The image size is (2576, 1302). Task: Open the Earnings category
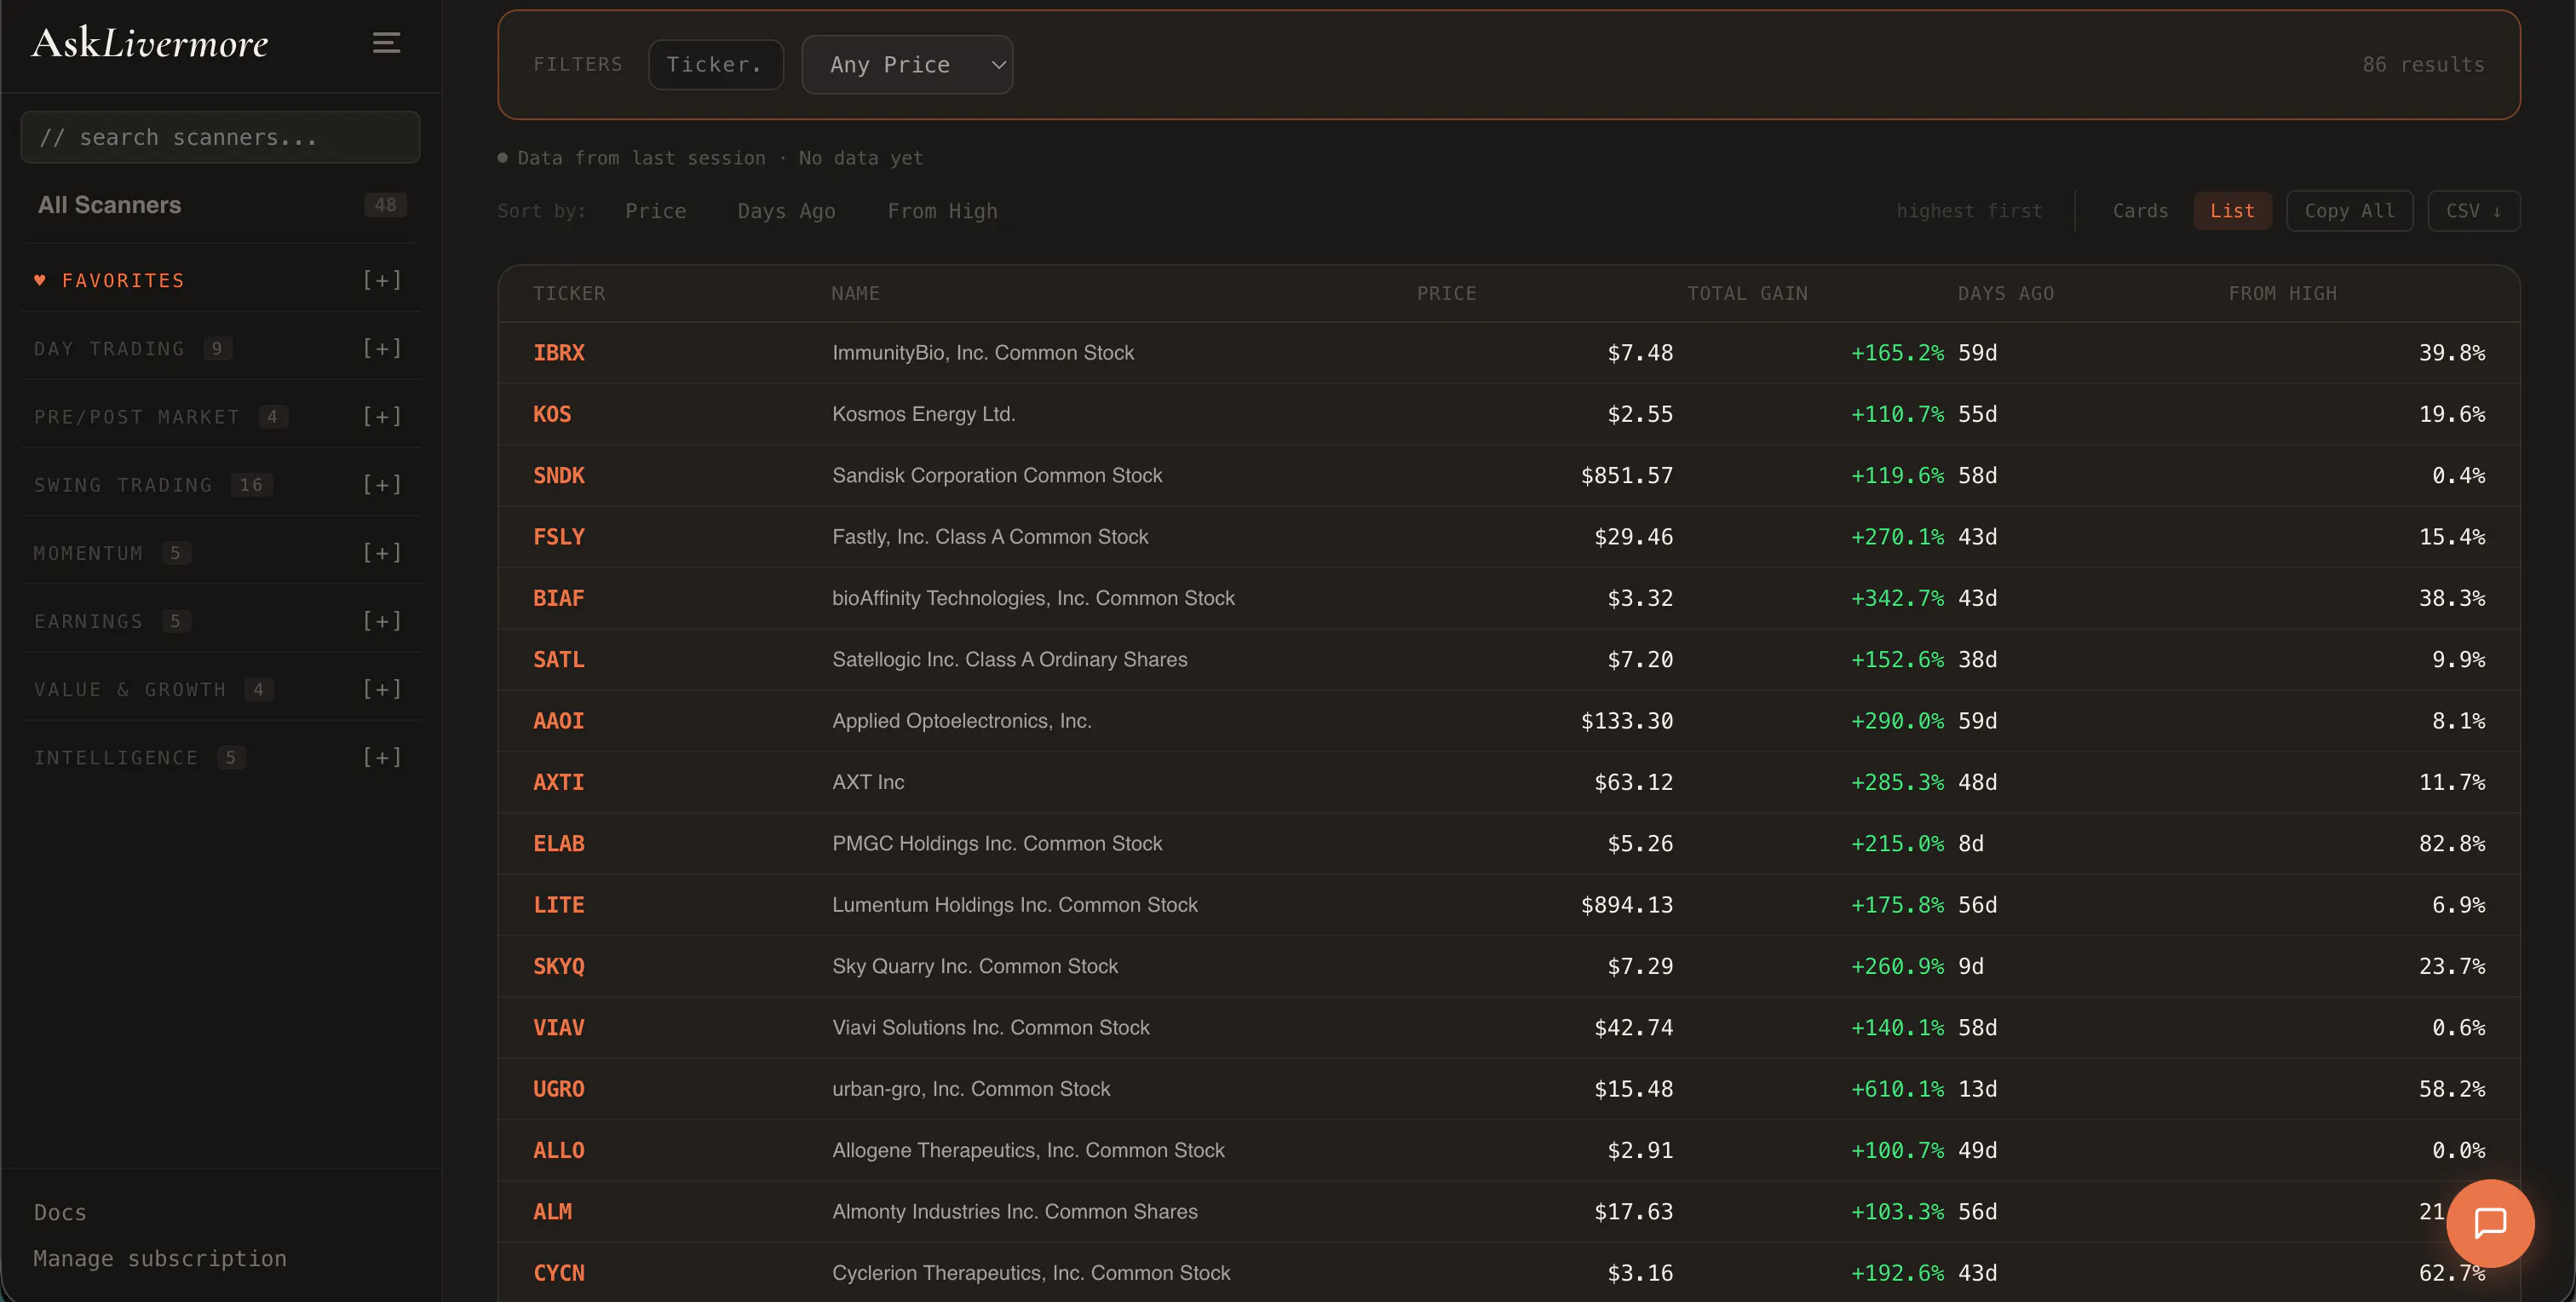[x=88, y=621]
